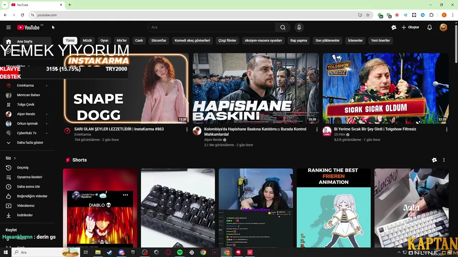Open Beğendiğim videolar

28,196
